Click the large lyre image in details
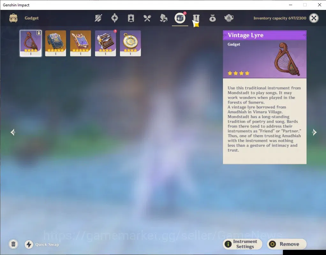The image size is (326, 255). [287, 59]
